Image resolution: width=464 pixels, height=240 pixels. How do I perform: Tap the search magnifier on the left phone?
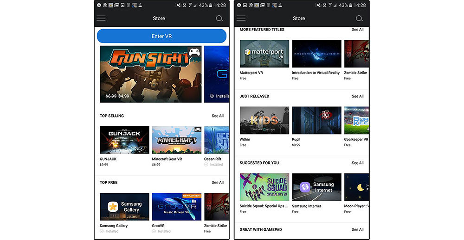tap(219, 18)
